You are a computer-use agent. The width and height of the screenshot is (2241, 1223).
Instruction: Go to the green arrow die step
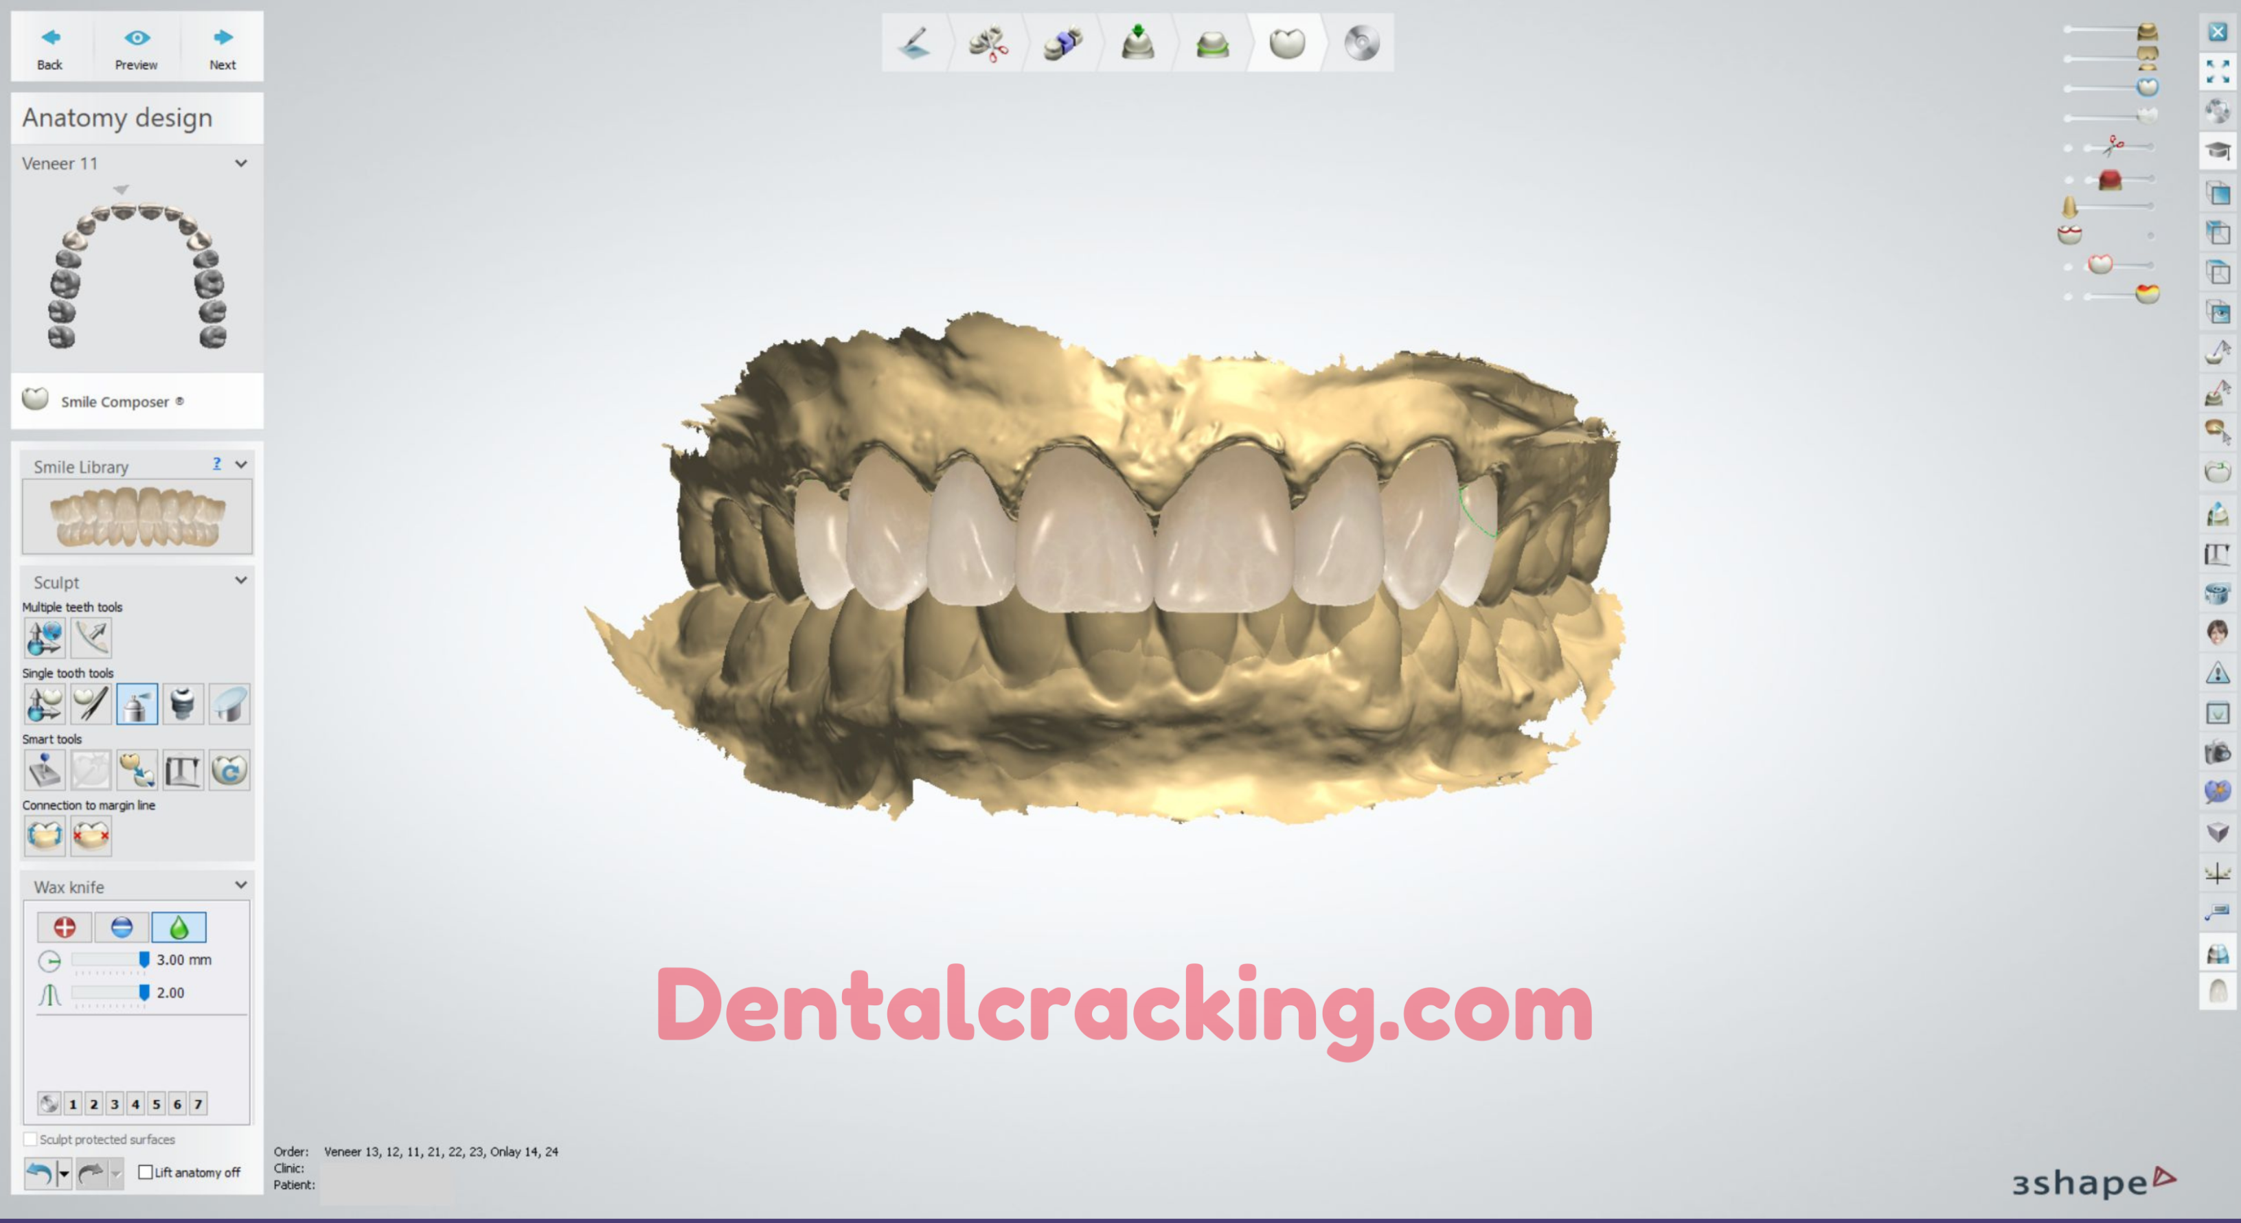click(1138, 43)
